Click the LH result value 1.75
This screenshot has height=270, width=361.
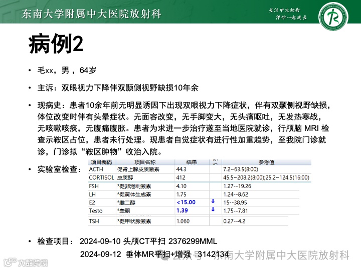(x=182, y=194)
